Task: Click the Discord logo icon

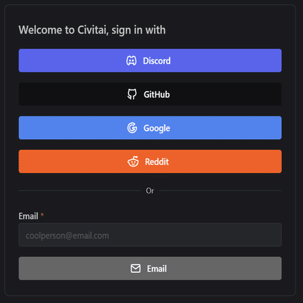Action: pos(131,61)
